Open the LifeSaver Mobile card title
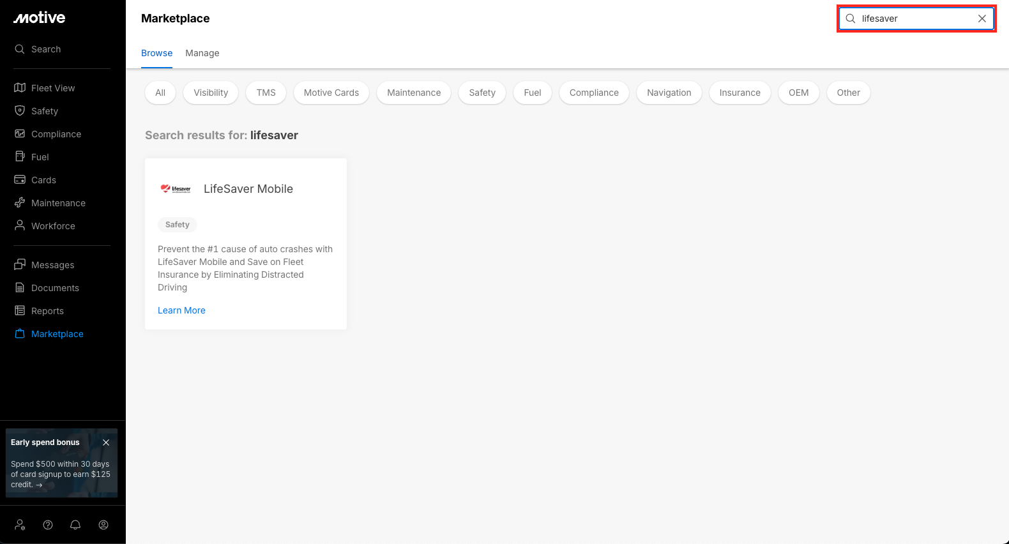The image size is (1009, 544). coord(248,189)
